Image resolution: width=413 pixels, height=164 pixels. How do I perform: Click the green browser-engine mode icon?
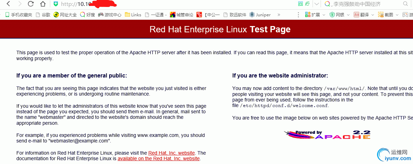(307, 4)
